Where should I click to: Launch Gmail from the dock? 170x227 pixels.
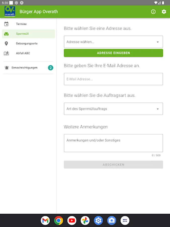(x=45, y=221)
